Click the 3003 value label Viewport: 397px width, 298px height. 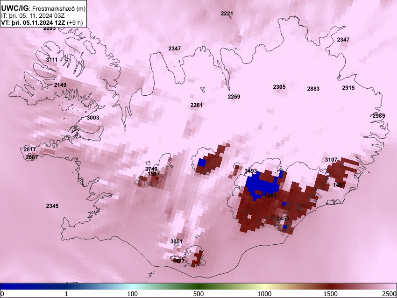(x=93, y=118)
